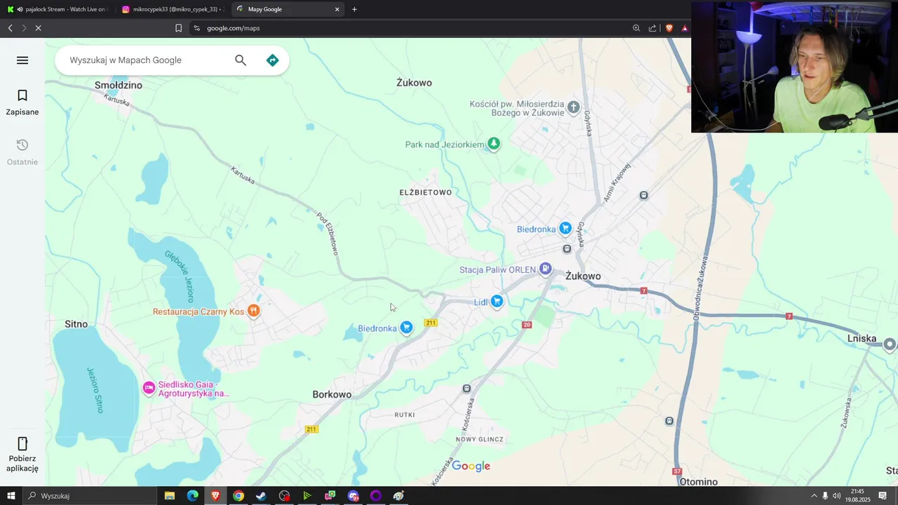This screenshot has height=505, width=898.
Task: Open the Brave Rewards triangle icon
Action: pyautogui.click(x=685, y=28)
